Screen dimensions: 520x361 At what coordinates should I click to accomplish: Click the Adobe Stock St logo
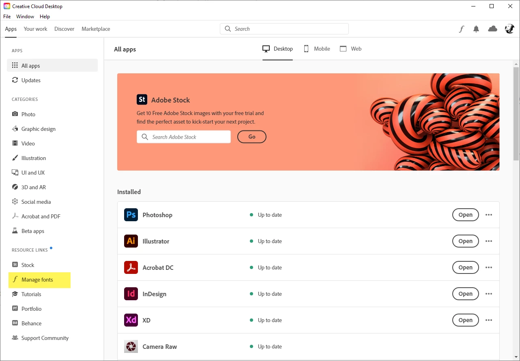coord(142,100)
